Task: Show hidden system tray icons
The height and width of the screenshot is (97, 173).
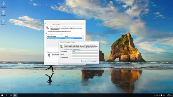Action: click(x=155, y=95)
